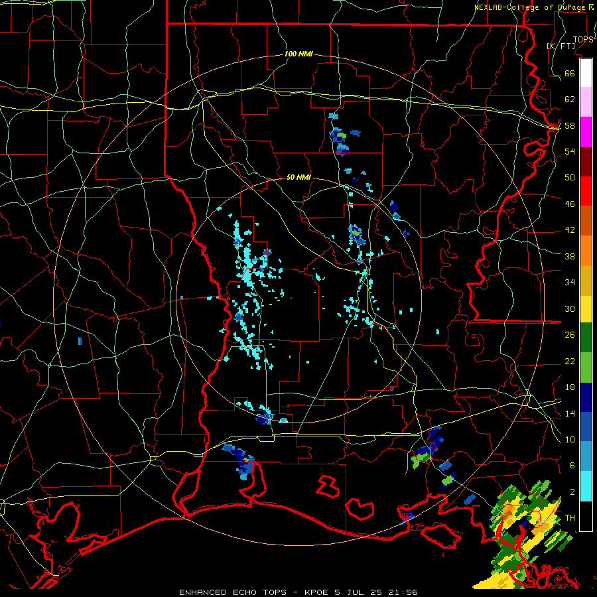Image resolution: width=597 pixels, height=597 pixels.
Task: Click the 'KPOE' station identifier
Action: coord(318,592)
